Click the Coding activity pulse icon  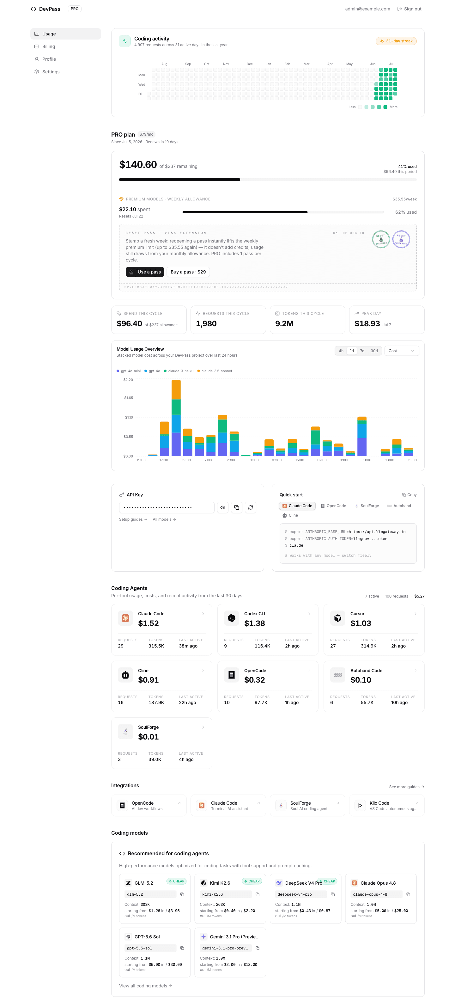(125, 41)
